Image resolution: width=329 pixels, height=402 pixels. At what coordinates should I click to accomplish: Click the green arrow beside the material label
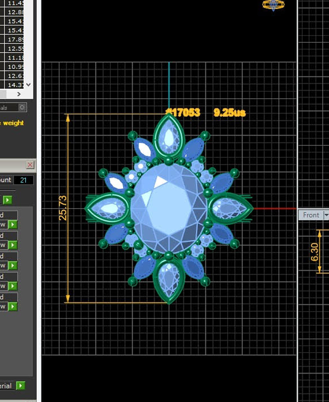click(20, 385)
